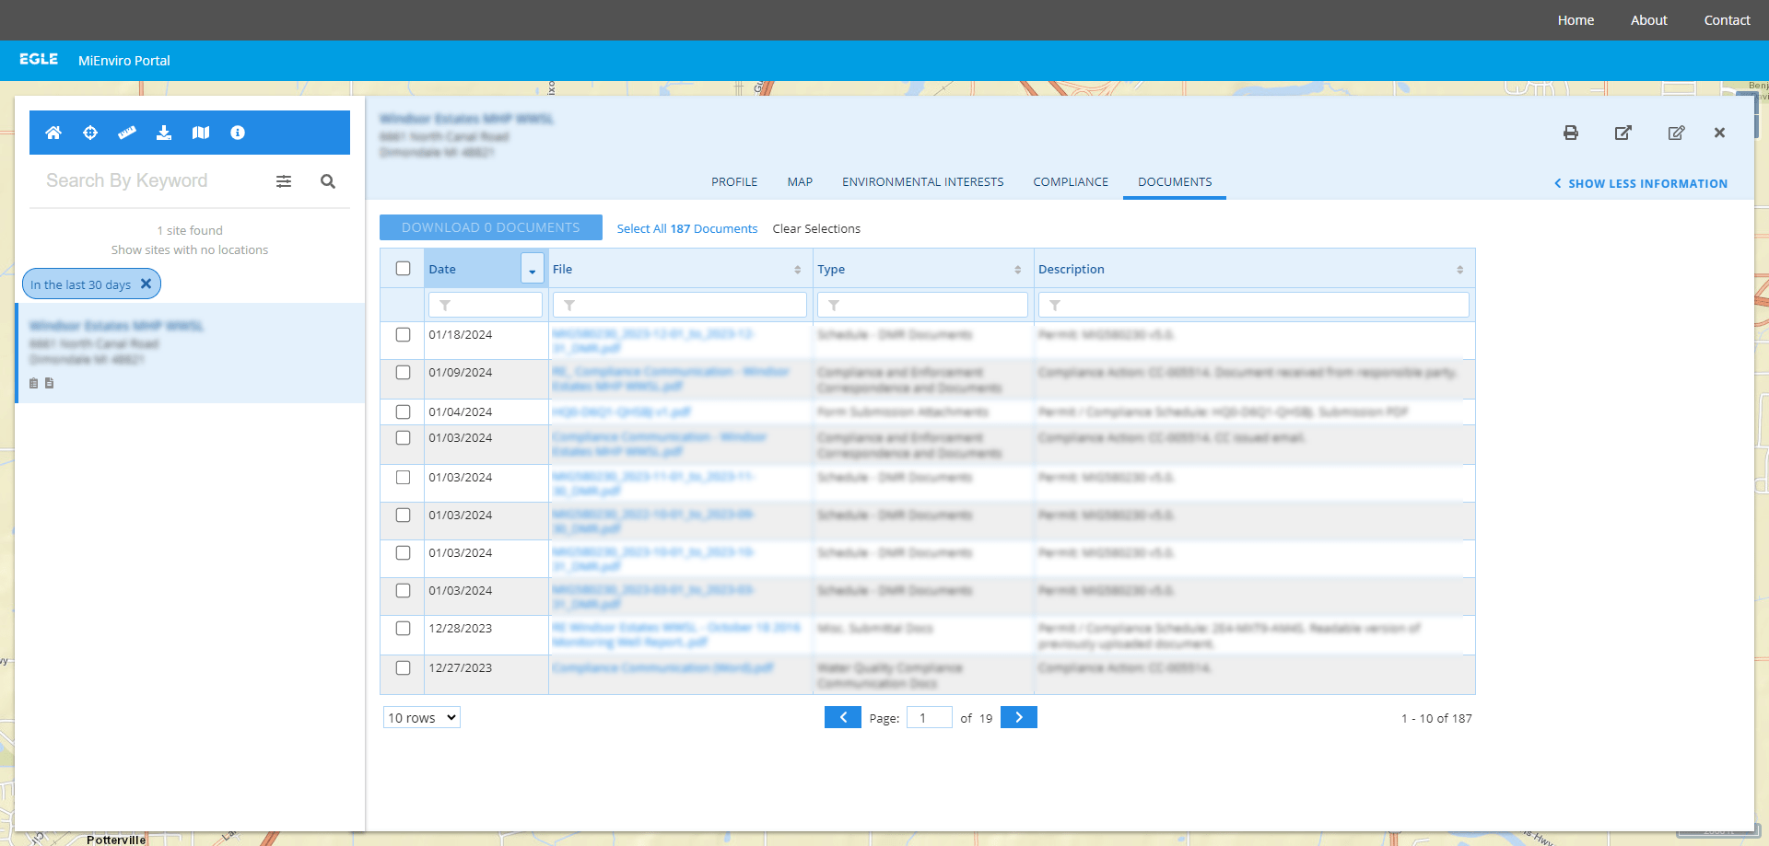
Task: Remove the 'In the last 30 days' filter
Action: tap(146, 284)
